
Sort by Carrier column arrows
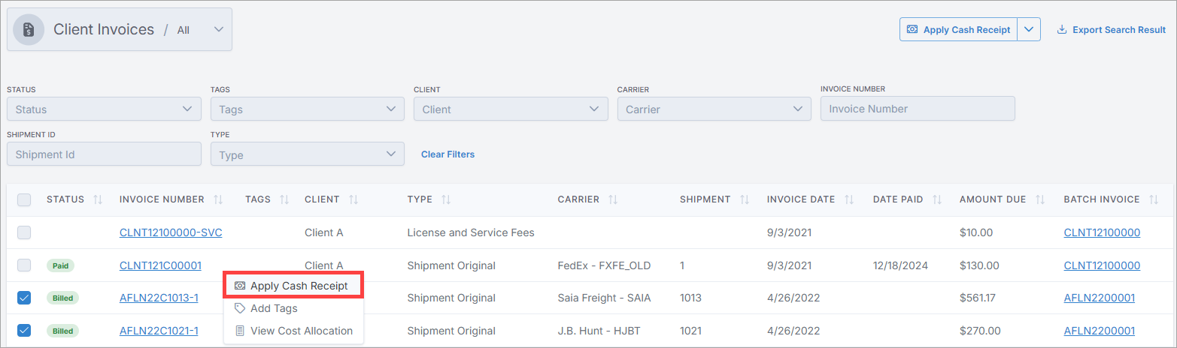point(614,199)
